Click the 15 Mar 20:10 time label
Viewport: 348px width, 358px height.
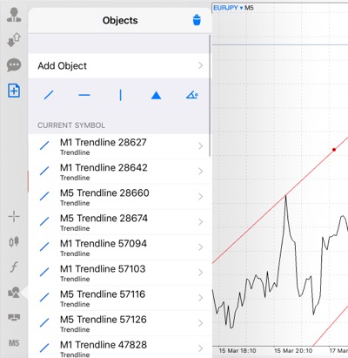tap(293, 351)
